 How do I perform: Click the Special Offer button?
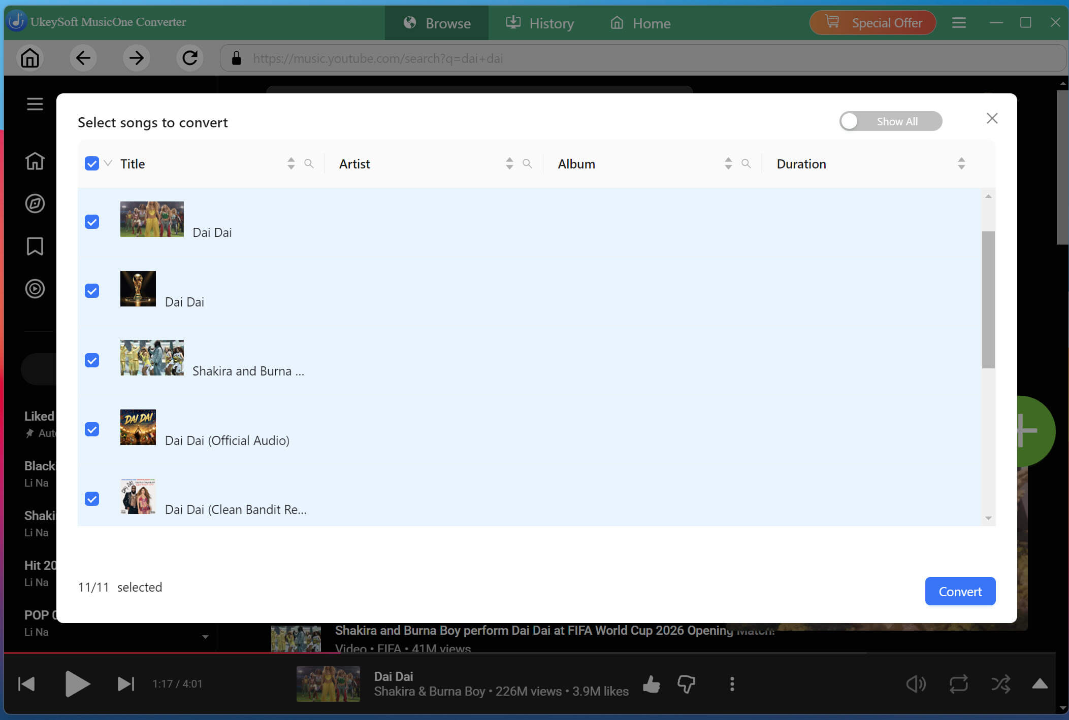point(872,23)
